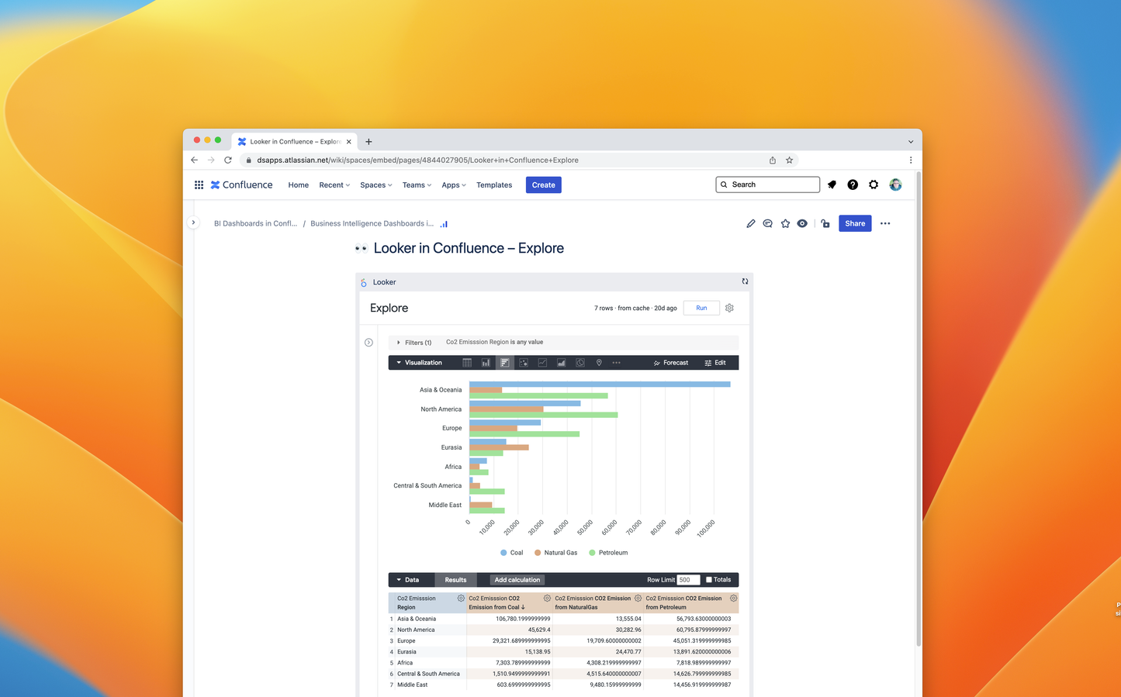The width and height of the screenshot is (1121, 697).
Task: Switch to the Results tab
Action: tap(455, 580)
